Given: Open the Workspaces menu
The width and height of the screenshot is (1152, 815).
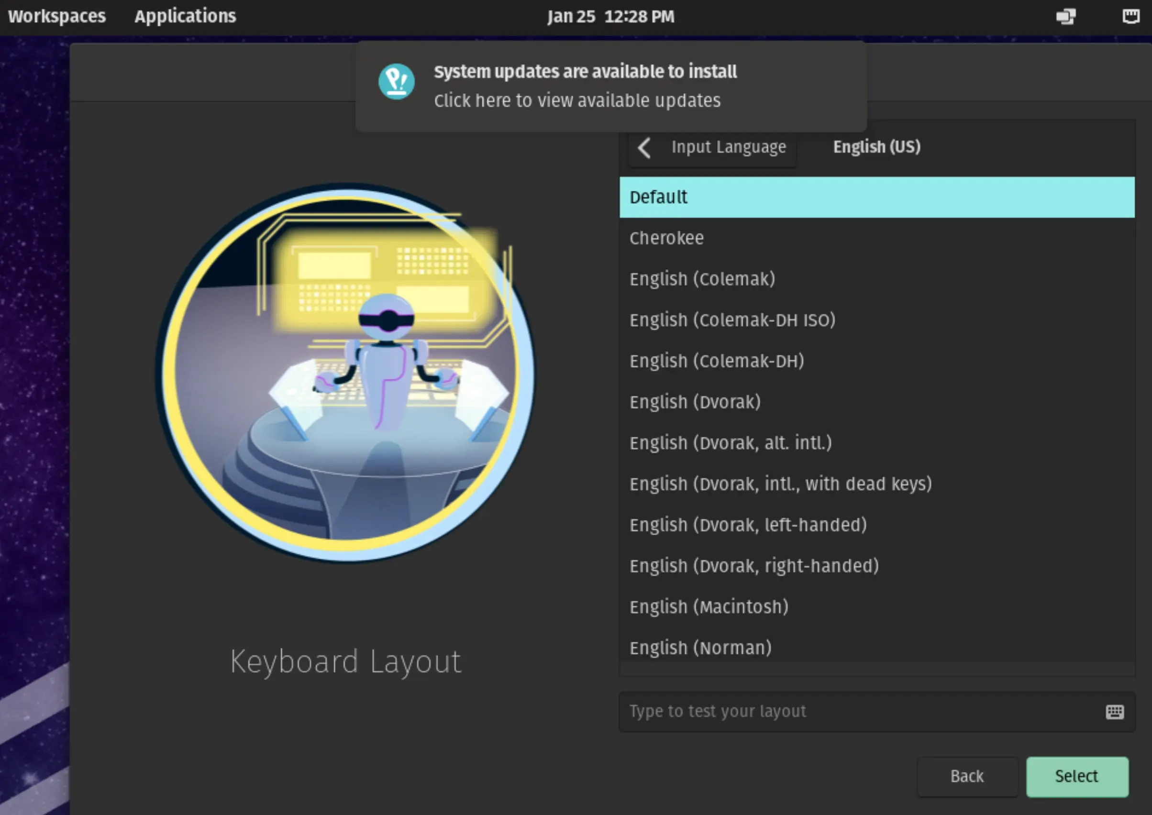Looking at the screenshot, I should click(x=57, y=16).
